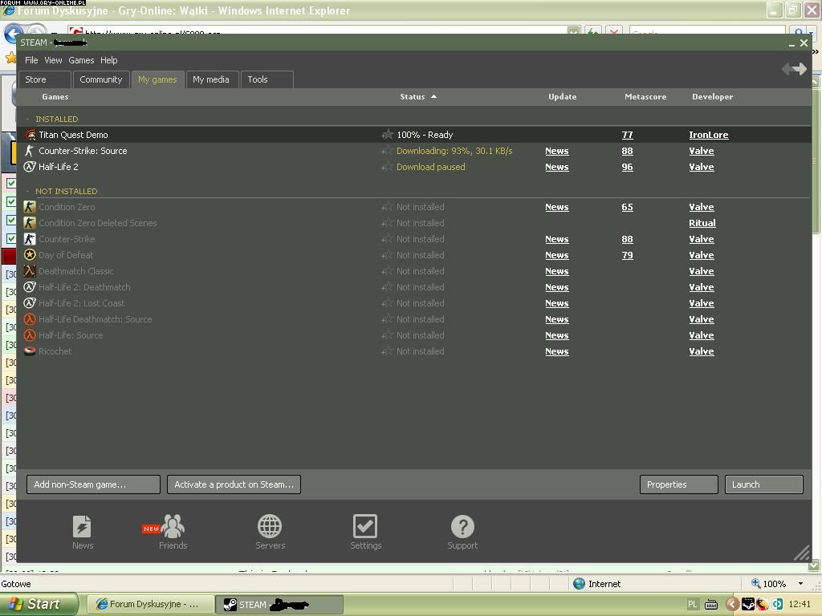
Task: Switch to the Store tab
Action: coord(44,79)
